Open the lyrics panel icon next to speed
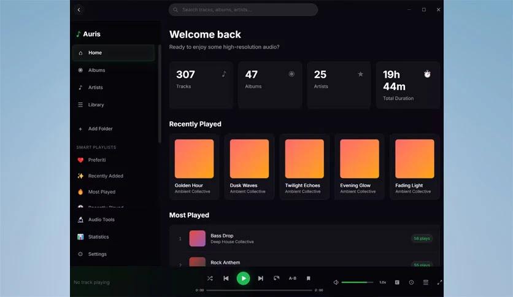Screen dimensions: 513x297 (x=397, y=282)
